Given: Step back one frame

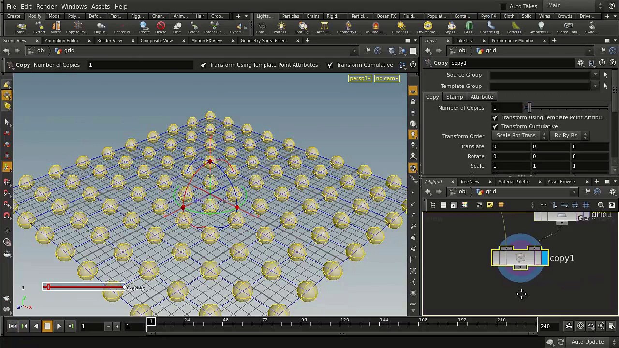Looking at the screenshot, I should [24, 326].
